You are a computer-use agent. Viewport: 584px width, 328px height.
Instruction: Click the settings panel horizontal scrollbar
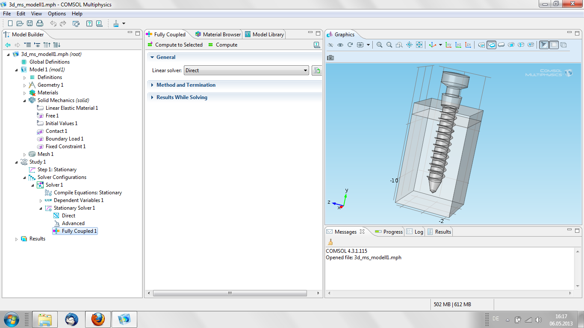(230, 293)
